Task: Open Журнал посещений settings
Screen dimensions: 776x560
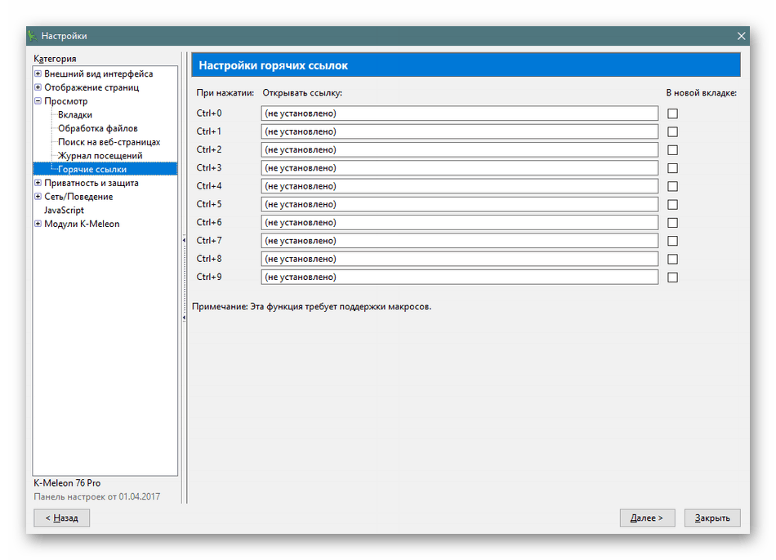Action: tap(100, 155)
